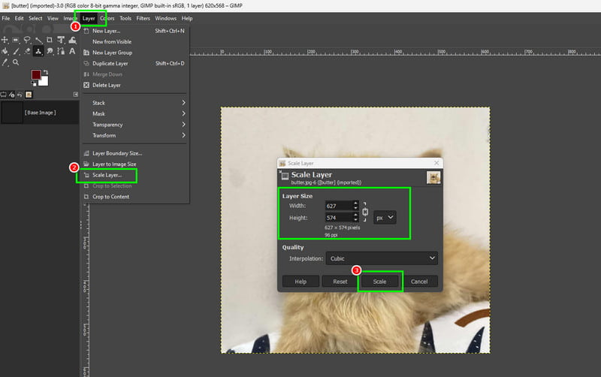Select the Crop tool
The width and height of the screenshot is (601, 377).
click(50, 40)
